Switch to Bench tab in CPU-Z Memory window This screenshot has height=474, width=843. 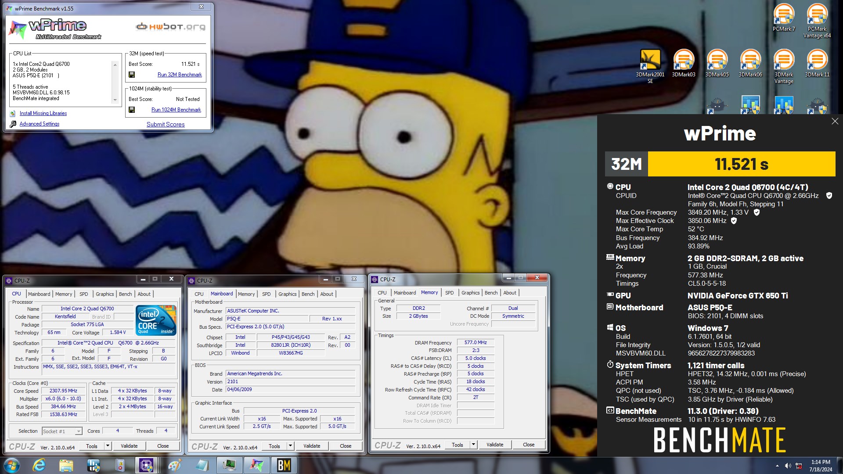[x=491, y=293]
